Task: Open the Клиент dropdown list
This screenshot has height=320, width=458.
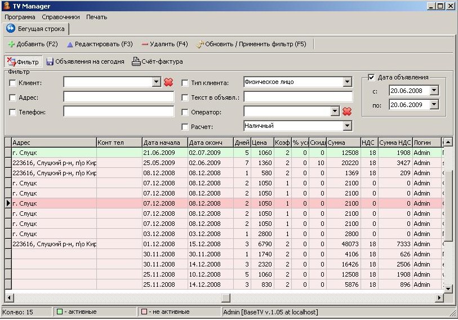Action: 156,82
